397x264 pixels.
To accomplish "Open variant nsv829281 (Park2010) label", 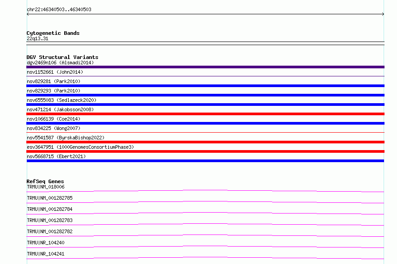I will [54, 81].
